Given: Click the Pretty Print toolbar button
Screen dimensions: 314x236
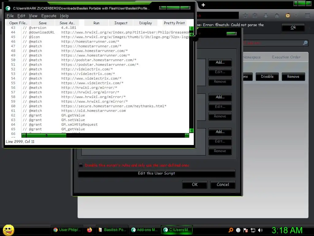Looking at the screenshot, I should tap(174, 23).
